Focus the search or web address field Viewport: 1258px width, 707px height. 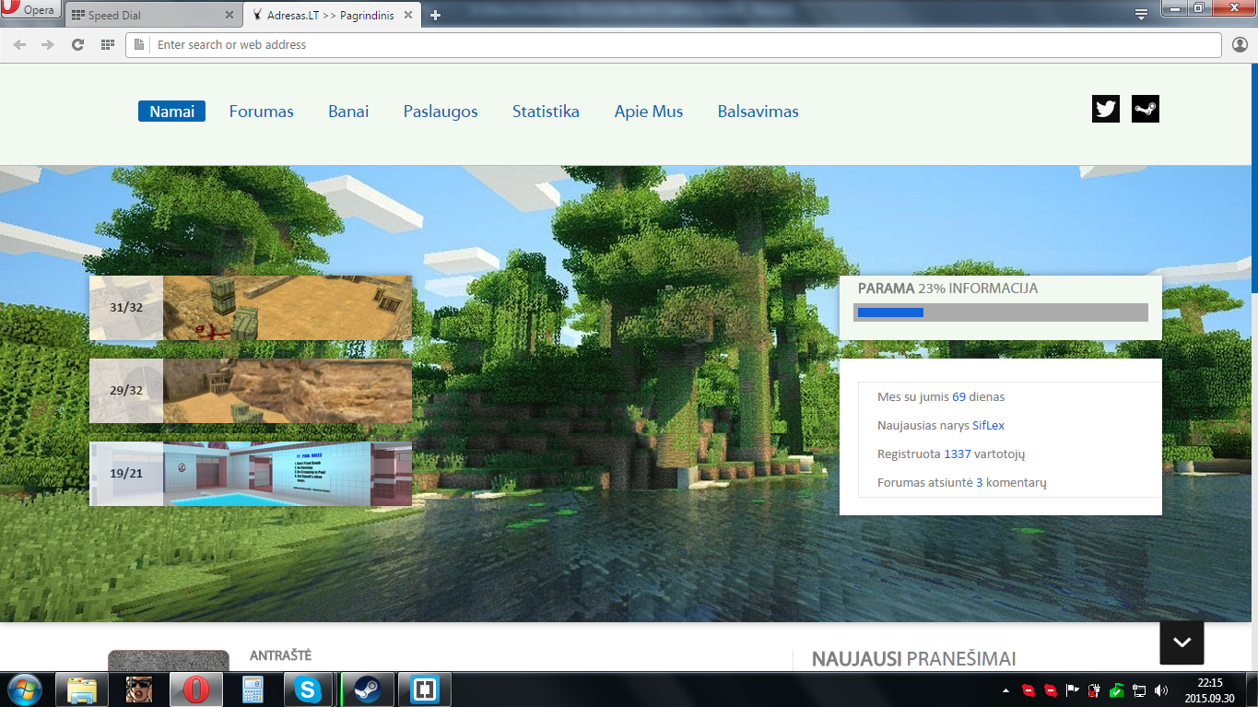pyautogui.click(x=673, y=44)
